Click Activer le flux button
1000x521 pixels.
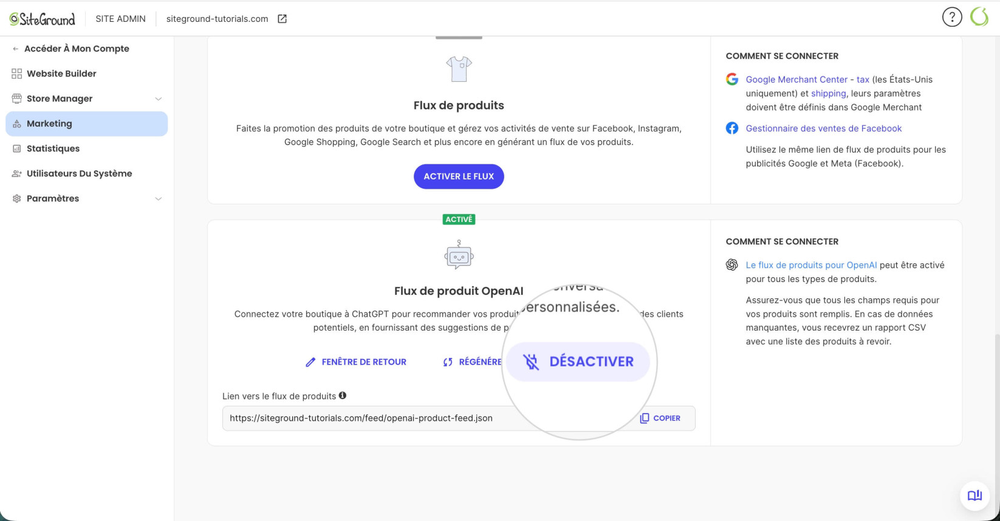[x=459, y=176]
